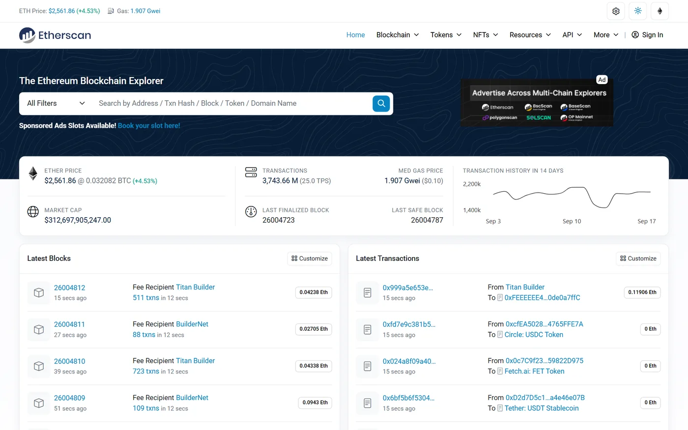Click the 0.04238 Eth reward badge
The height and width of the screenshot is (430, 688).
click(x=314, y=292)
